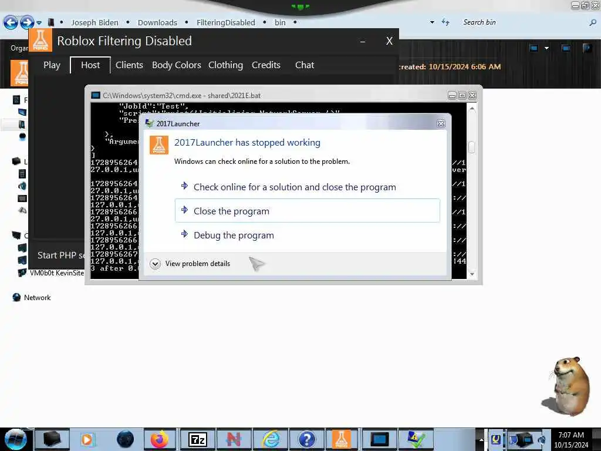This screenshot has height=451, width=601.
Task: Open the Windows Start menu orb
Action: (x=15, y=439)
